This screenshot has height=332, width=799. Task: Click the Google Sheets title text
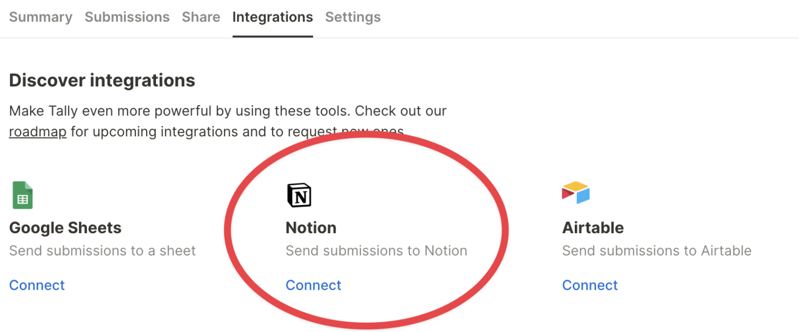[x=65, y=228]
